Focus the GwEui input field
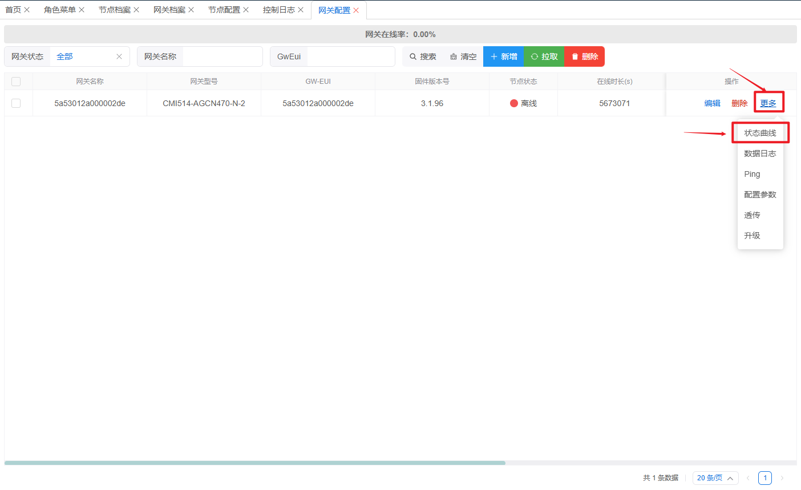The height and width of the screenshot is (490, 801). (x=351, y=56)
